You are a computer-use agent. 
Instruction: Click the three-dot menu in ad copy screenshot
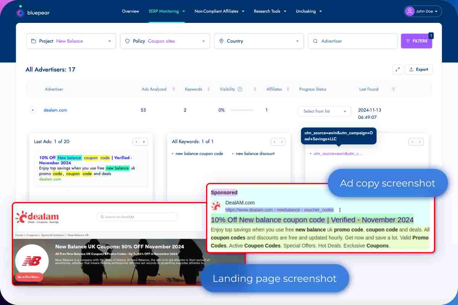click(x=340, y=210)
